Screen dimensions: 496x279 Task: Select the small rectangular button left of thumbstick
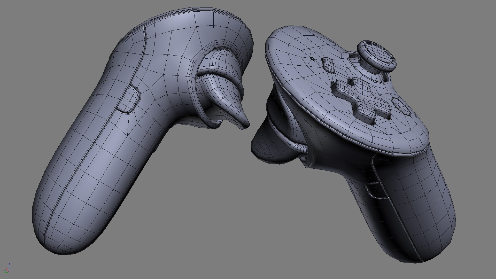pos(329,65)
